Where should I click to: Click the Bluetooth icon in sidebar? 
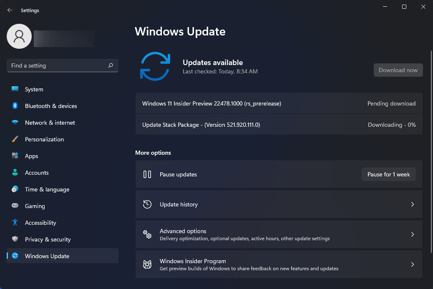15,106
